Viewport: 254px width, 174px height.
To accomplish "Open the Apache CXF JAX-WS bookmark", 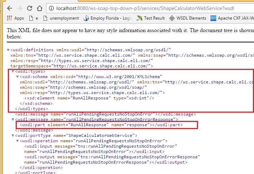I will [232, 18].
